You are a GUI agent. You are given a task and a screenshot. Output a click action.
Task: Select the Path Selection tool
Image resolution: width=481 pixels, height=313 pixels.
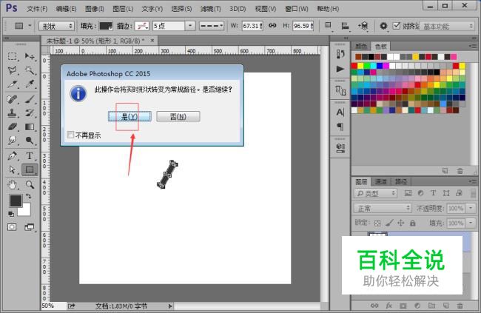13,169
